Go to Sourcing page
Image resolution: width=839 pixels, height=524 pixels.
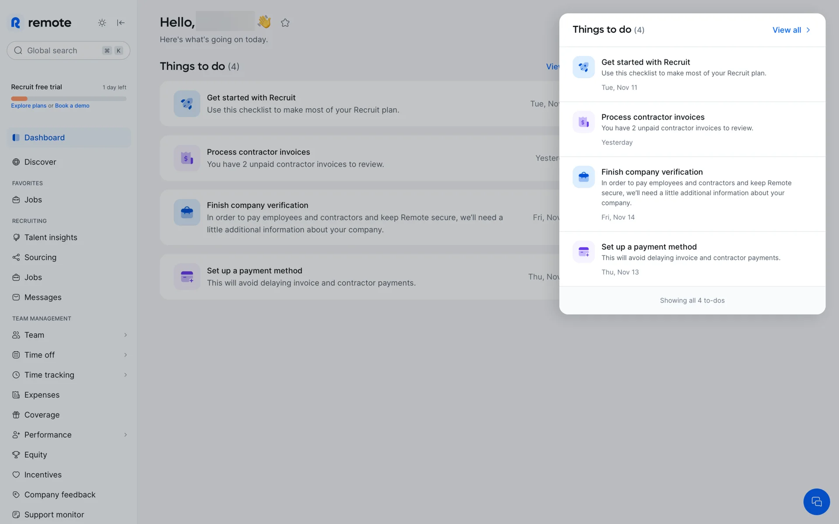pyautogui.click(x=40, y=257)
